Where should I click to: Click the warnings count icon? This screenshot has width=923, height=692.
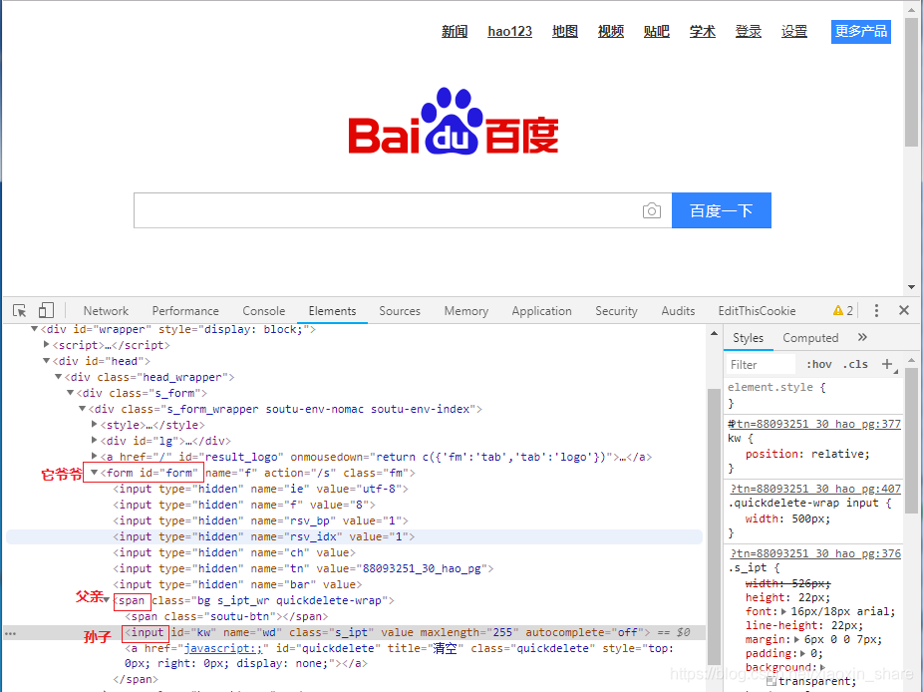pyautogui.click(x=843, y=310)
